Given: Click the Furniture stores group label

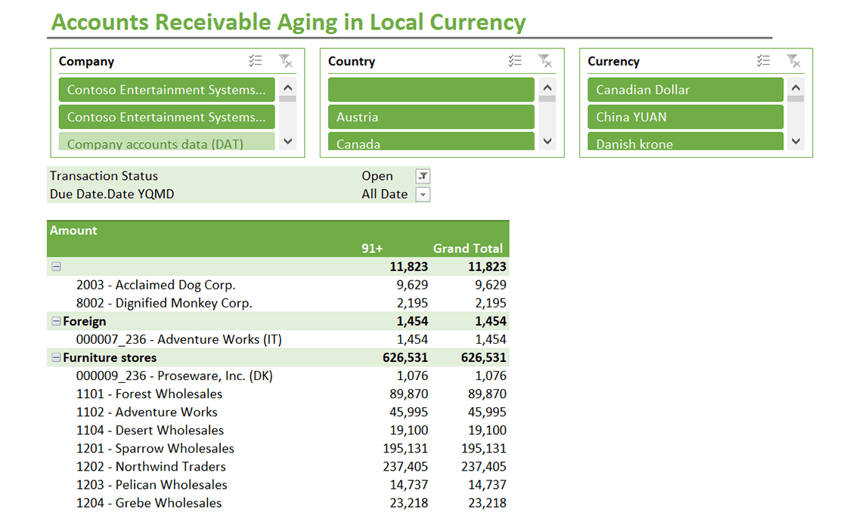Looking at the screenshot, I should [110, 357].
